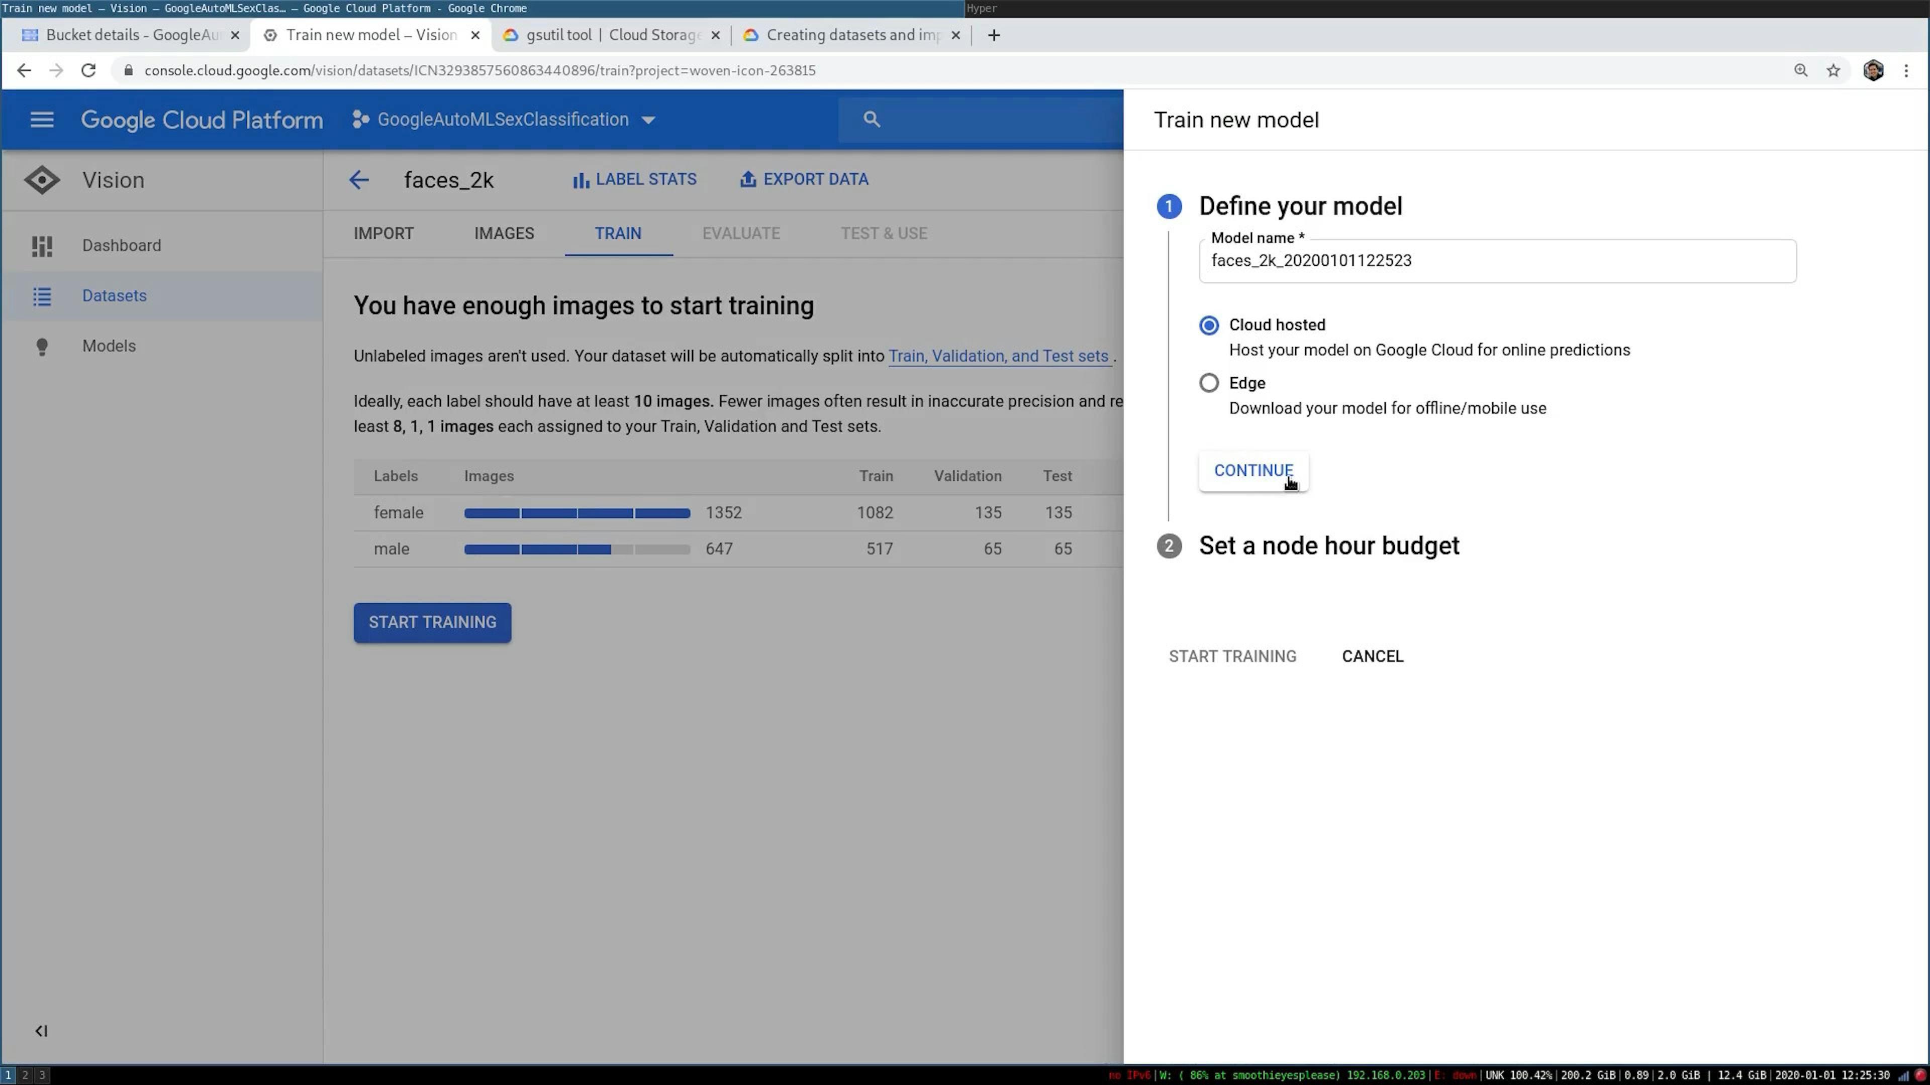Switch to the IMAGES tab
This screenshot has height=1085, width=1930.
click(x=504, y=233)
